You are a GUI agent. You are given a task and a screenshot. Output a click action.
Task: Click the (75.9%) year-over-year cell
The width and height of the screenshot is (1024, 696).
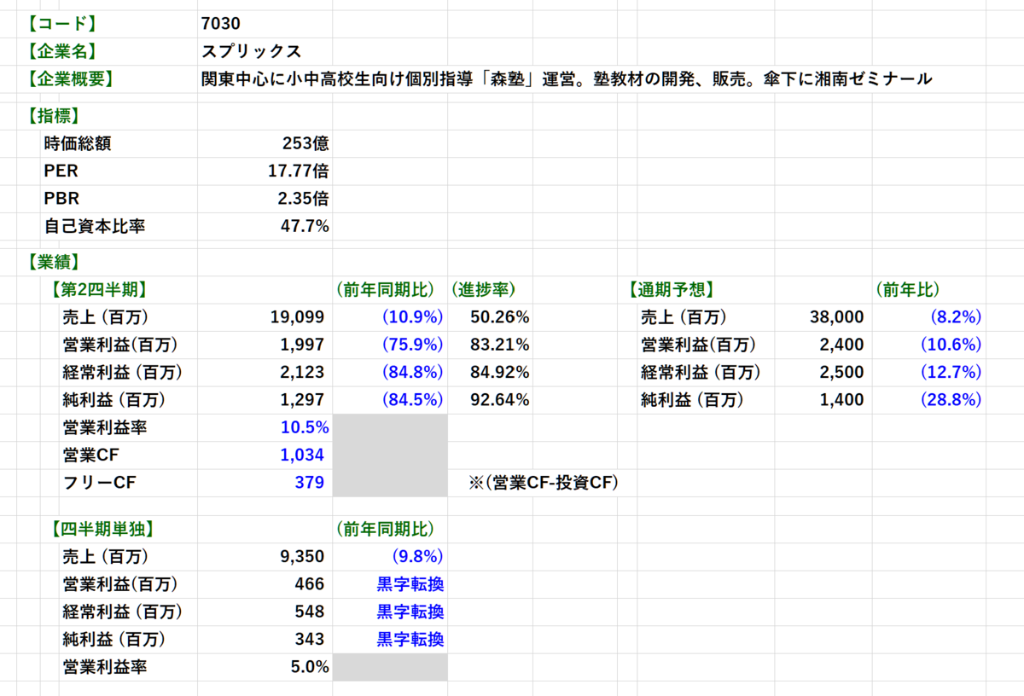[x=412, y=345]
